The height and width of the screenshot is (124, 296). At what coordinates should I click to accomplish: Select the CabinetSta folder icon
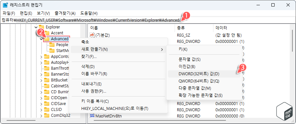point(47,86)
